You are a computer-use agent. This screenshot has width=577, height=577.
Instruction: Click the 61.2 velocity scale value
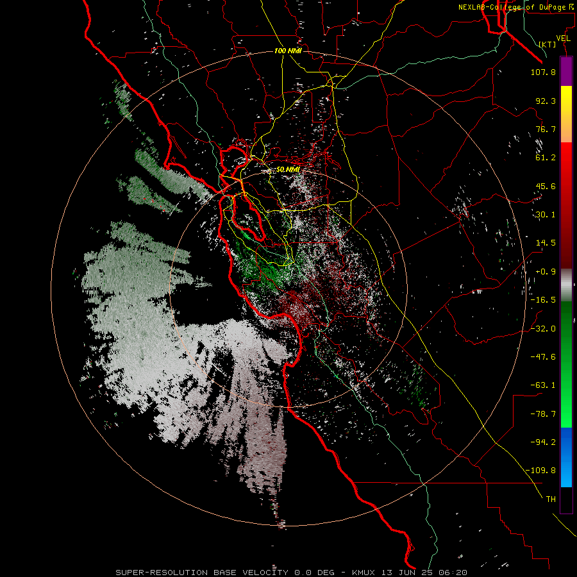tap(546, 158)
